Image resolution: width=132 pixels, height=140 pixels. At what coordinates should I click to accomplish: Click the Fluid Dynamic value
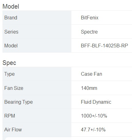click(96, 102)
